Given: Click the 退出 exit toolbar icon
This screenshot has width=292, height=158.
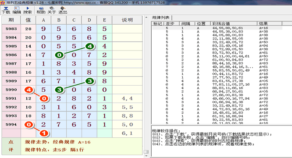Looking at the screenshot, I should click(63, 10).
